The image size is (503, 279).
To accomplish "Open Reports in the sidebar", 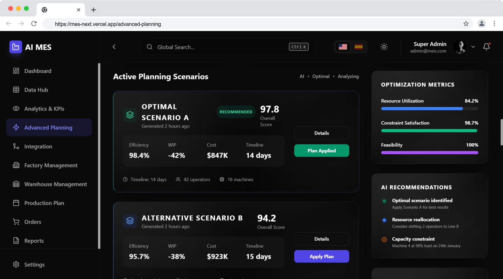I will point(49,241).
